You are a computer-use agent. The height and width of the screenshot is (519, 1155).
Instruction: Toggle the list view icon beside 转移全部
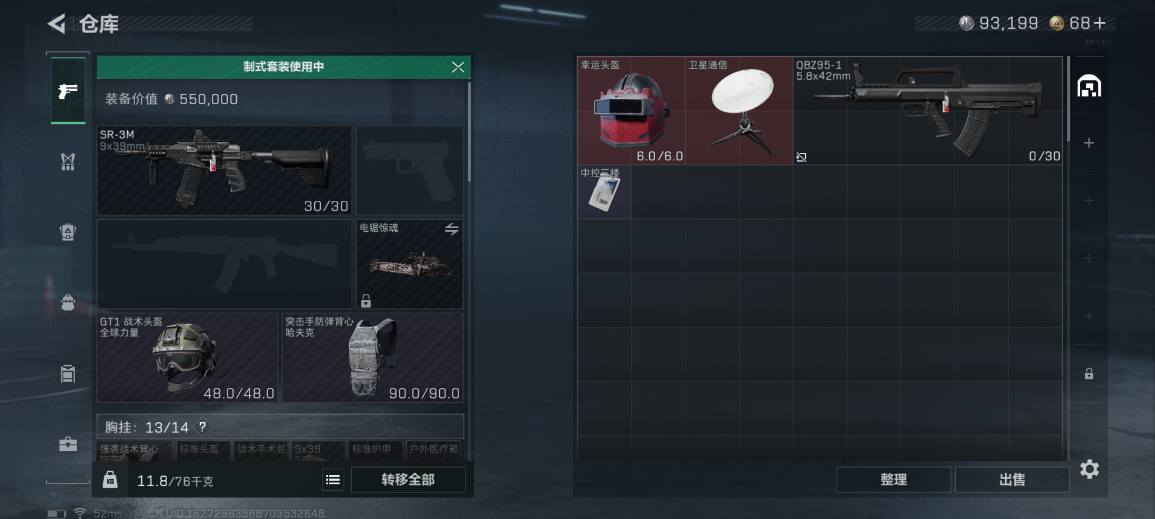point(333,480)
